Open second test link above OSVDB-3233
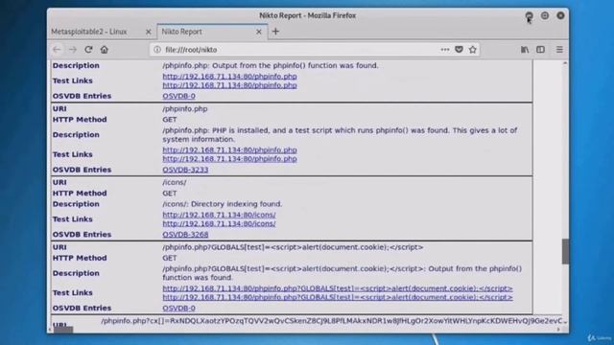This screenshot has height=345, width=614. point(229,159)
